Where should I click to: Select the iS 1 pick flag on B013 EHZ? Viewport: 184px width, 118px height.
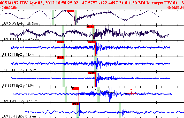tap(92, 42)
